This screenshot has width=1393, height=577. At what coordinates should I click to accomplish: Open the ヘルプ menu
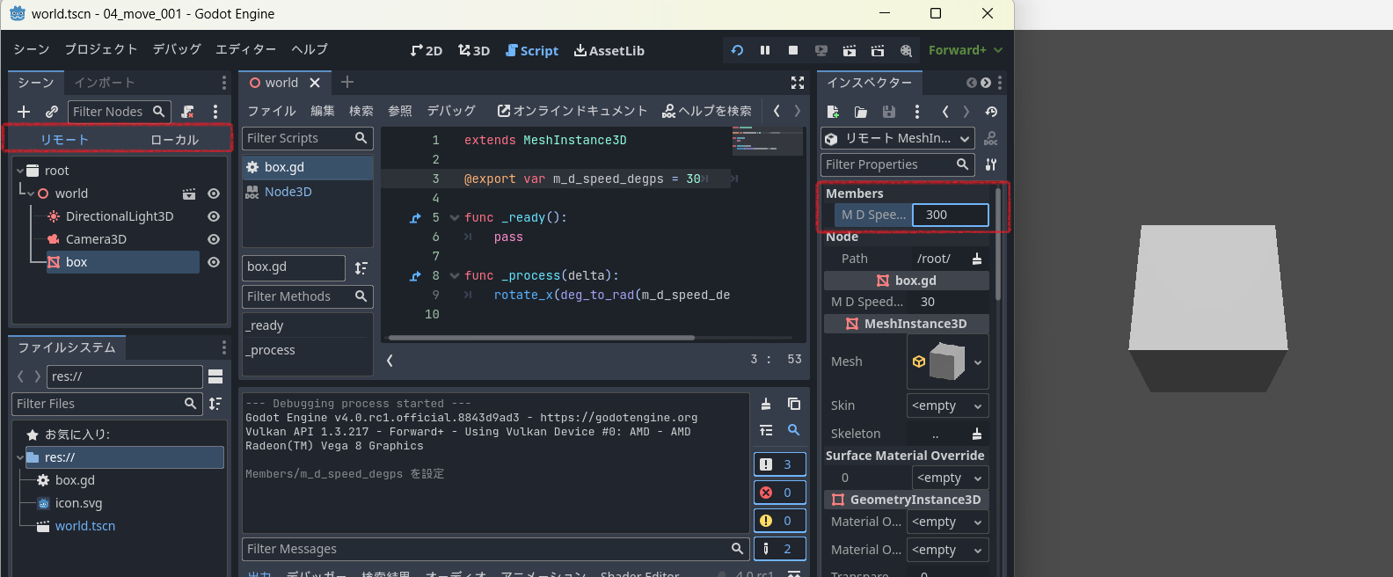pos(310,49)
